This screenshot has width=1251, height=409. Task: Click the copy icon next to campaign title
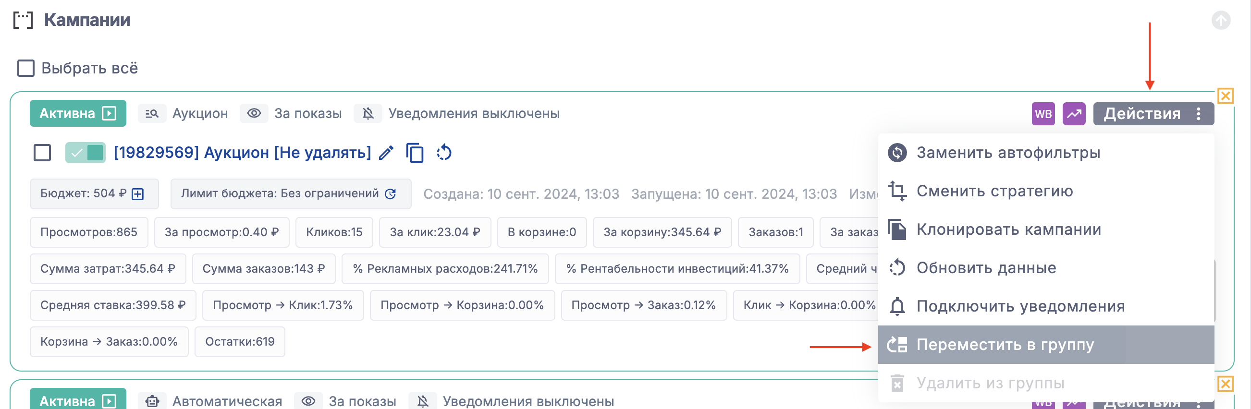click(x=415, y=153)
